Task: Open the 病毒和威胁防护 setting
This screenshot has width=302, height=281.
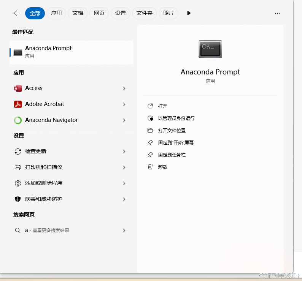Action: coord(71,199)
